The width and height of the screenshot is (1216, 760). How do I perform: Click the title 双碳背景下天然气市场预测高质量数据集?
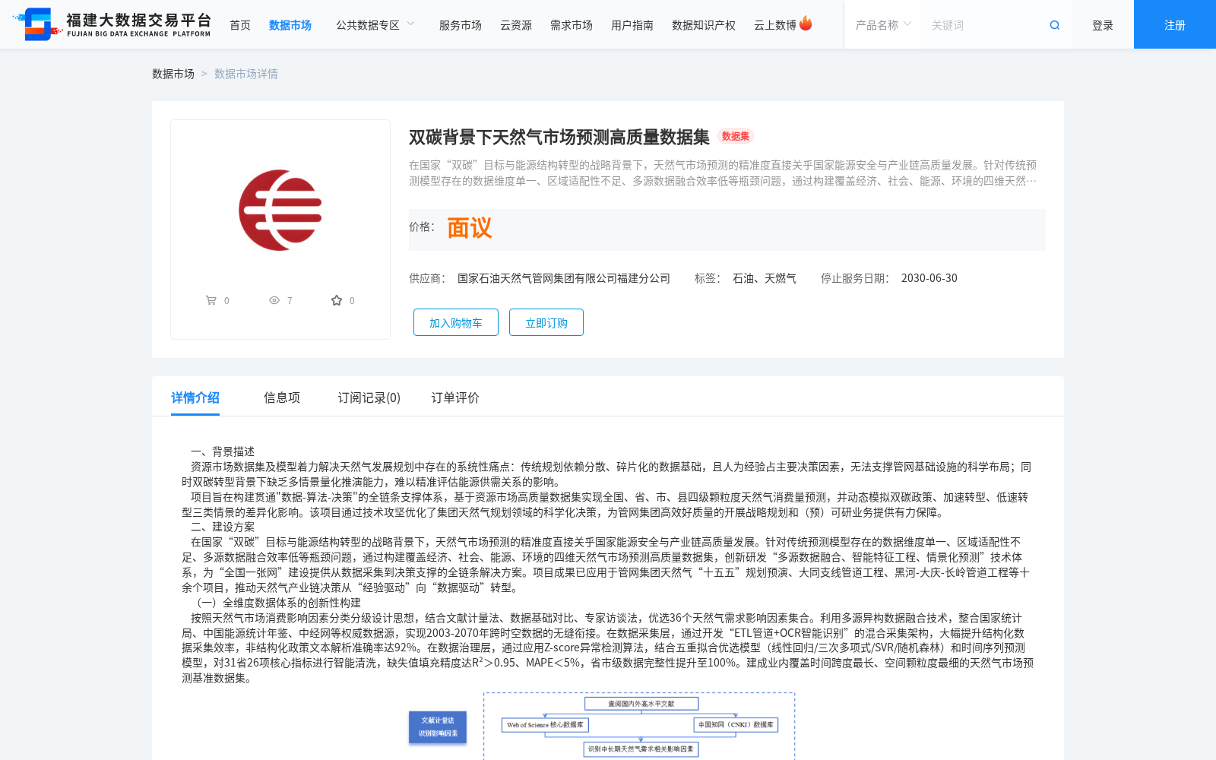[559, 137]
